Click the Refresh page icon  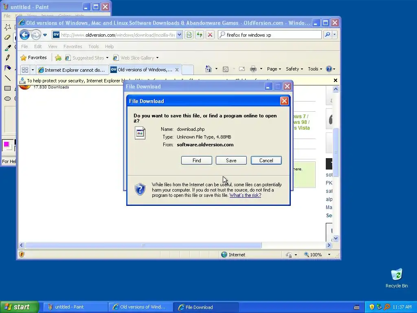(200, 35)
